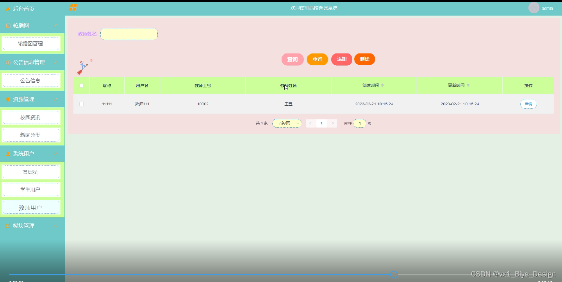
Task: Go to next page arrow
Action: pyautogui.click(x=333, y=123)
